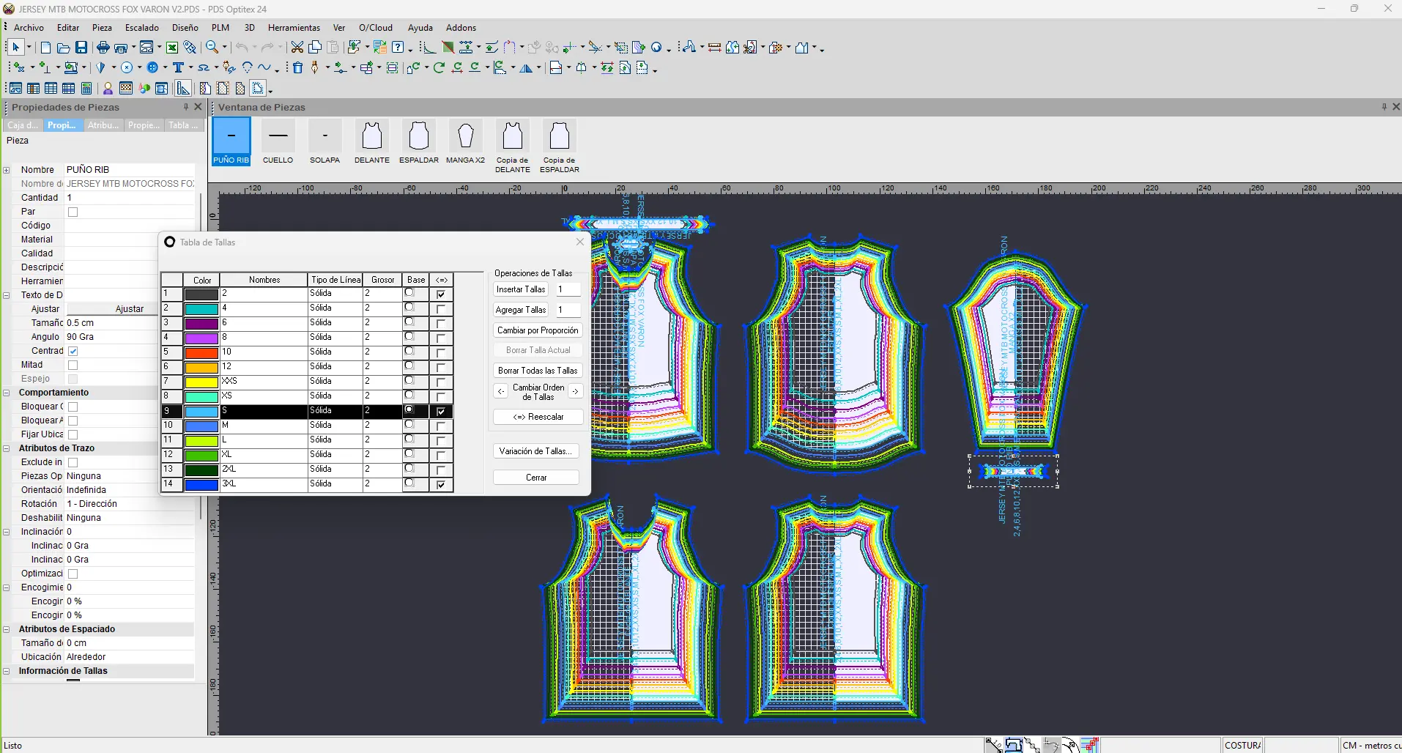
Task: Export to Excel icon
Action: coord(172,48)
